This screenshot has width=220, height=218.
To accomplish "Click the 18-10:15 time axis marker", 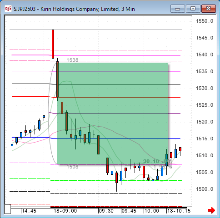I will (x=179, y=211).
